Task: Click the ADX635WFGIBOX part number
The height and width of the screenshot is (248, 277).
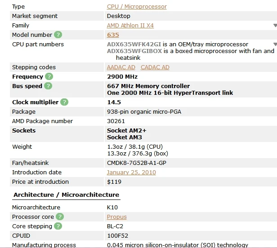Action: click(134, 51)
